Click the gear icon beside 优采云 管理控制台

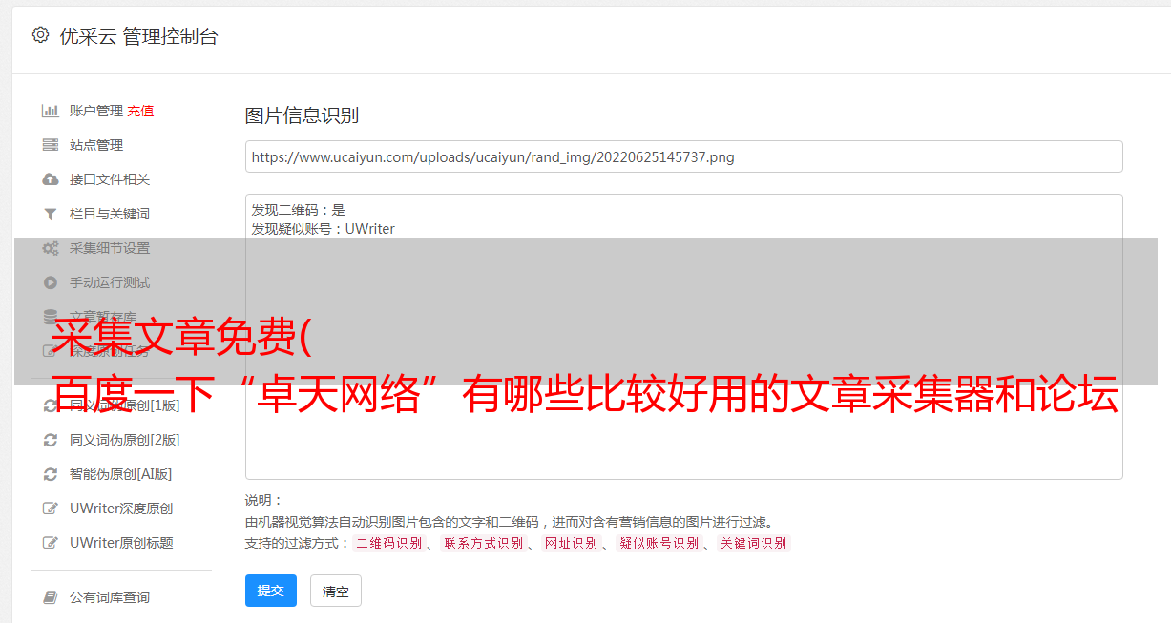(40, 35)
